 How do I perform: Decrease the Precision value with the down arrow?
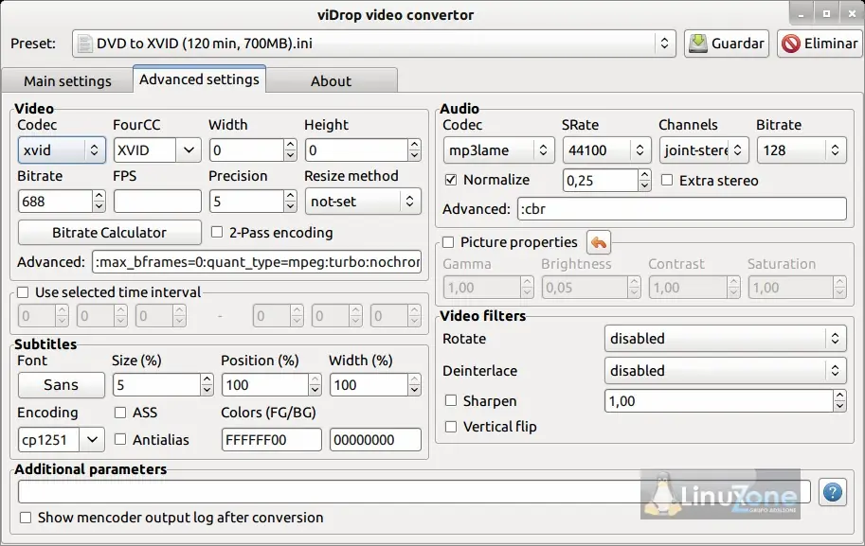pos(290,206)
